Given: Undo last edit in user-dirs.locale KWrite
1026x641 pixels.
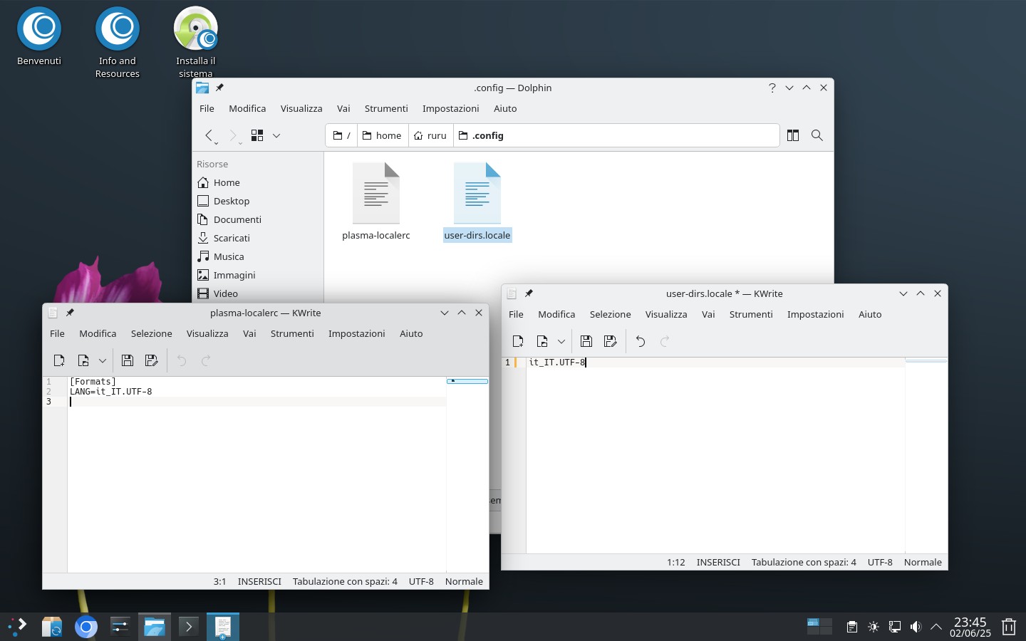Looking at the screenshot, I should [x=641, y=341].
